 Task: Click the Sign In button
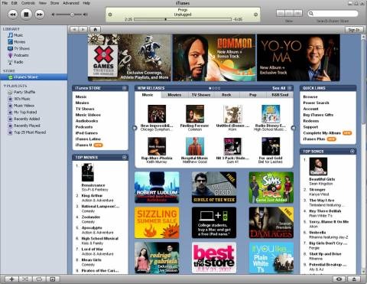pyautogui.click(x=353, y=30)
